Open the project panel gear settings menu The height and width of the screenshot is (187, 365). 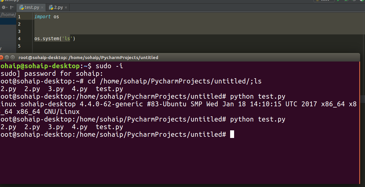[5, 7]
